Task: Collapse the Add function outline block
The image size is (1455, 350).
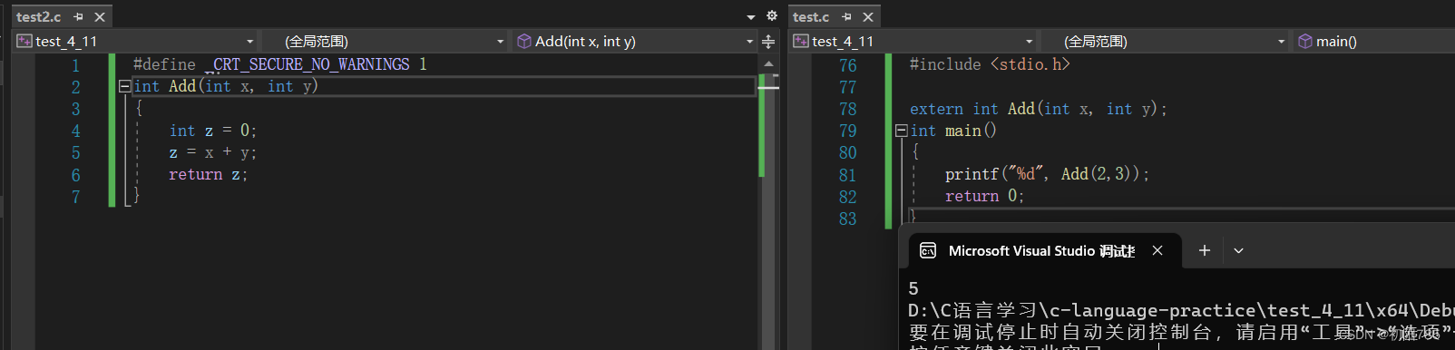Action: coord(124,86)
